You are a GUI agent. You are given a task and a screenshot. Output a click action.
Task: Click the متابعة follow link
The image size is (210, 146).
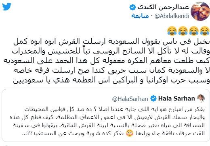(140, 16)
